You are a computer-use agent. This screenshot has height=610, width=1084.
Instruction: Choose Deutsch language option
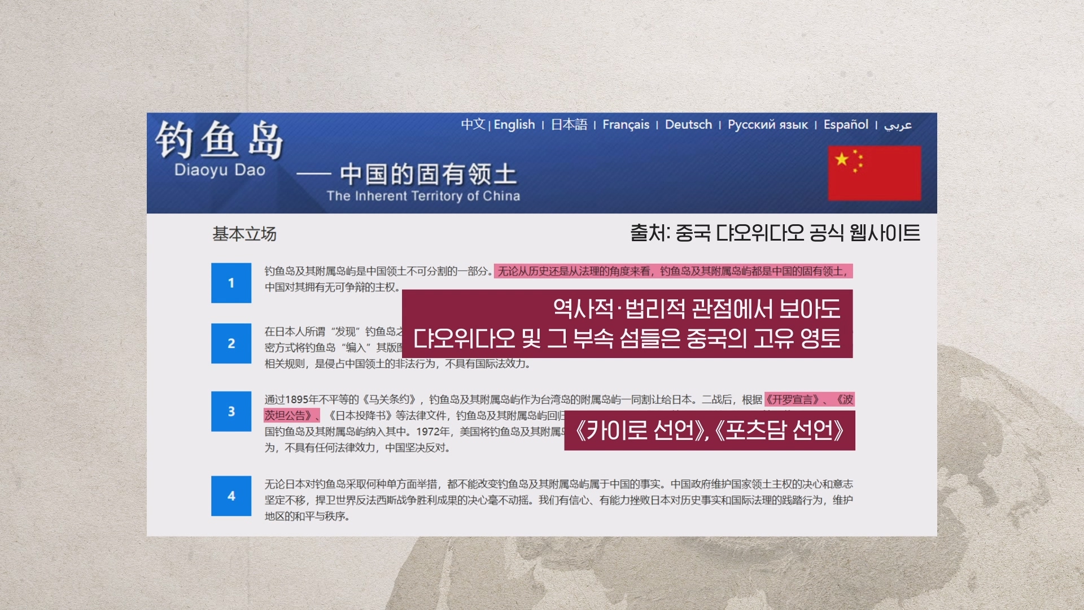coord(688,124)
